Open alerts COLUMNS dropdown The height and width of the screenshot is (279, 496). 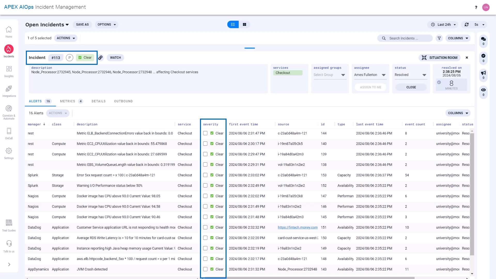(x=458, y=113)
